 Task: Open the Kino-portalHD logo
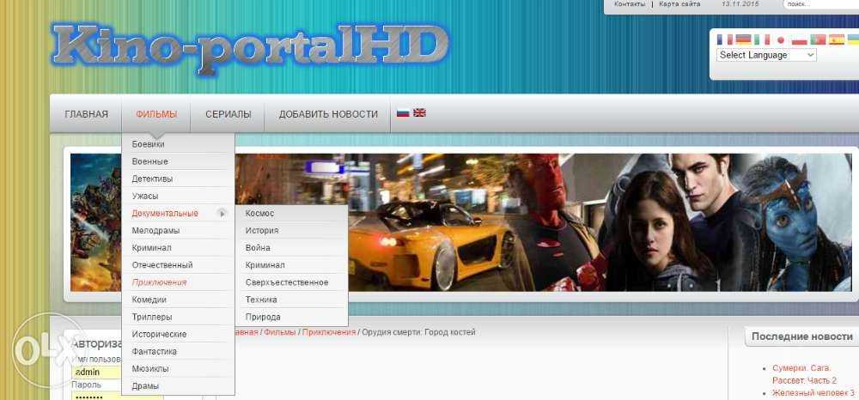[250, 48]
